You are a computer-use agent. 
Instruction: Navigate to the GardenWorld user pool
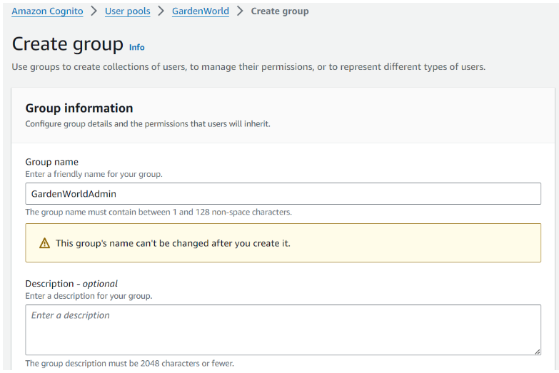pos(201,11)
